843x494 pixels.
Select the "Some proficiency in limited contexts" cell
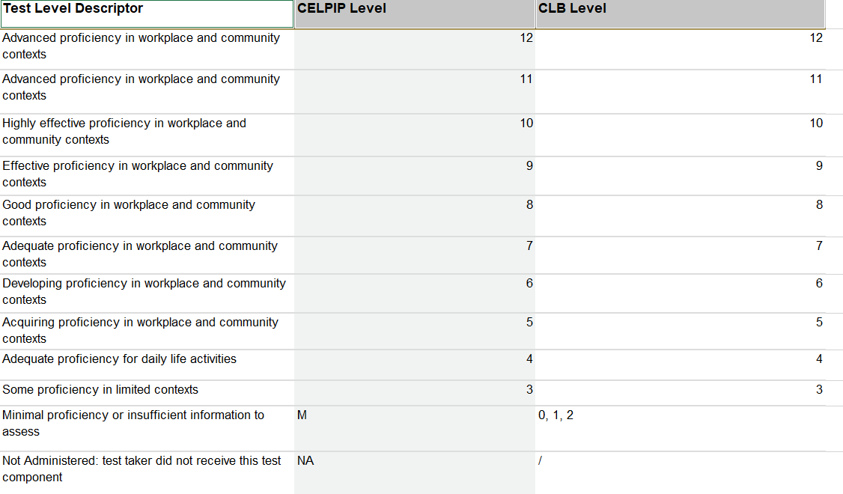point(147,390)
